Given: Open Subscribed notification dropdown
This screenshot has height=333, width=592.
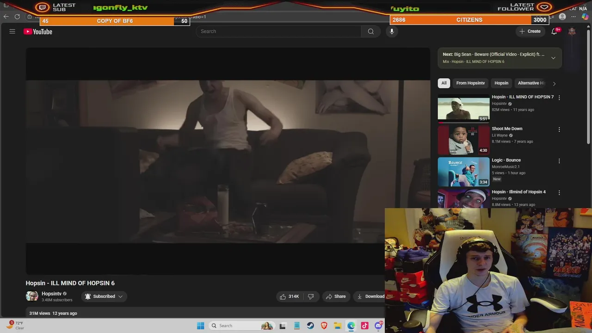Looking at the screenshot, I should pos(104,296).
